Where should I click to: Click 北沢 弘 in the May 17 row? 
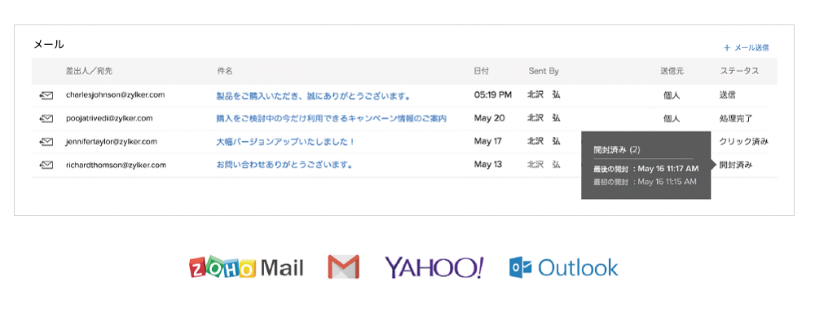pyautogui.click(x=544, y=142)
